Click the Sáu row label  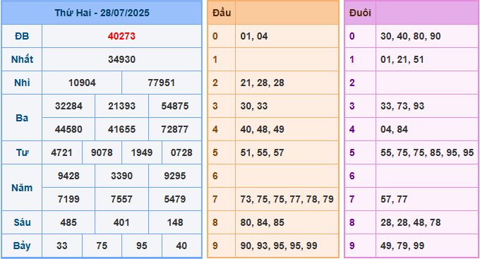pos(22,222)
